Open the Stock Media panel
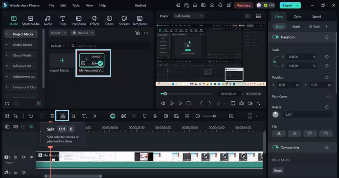Viewport: 339px width, 178px height. (31, 21)
